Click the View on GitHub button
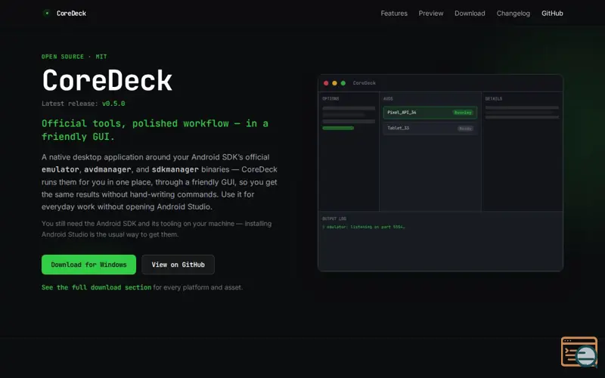Viewport: 605px width, 378px height. (x=178, y=265)
